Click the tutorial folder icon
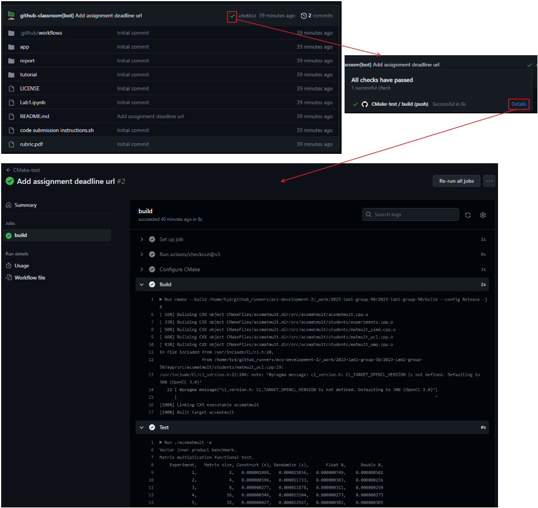This screenshot has height=508, width=538. click(x=11, y=75)
